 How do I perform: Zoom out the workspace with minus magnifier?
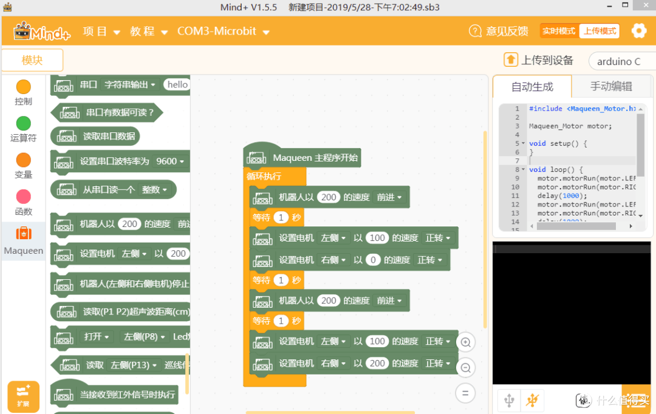tap(465, 368)
